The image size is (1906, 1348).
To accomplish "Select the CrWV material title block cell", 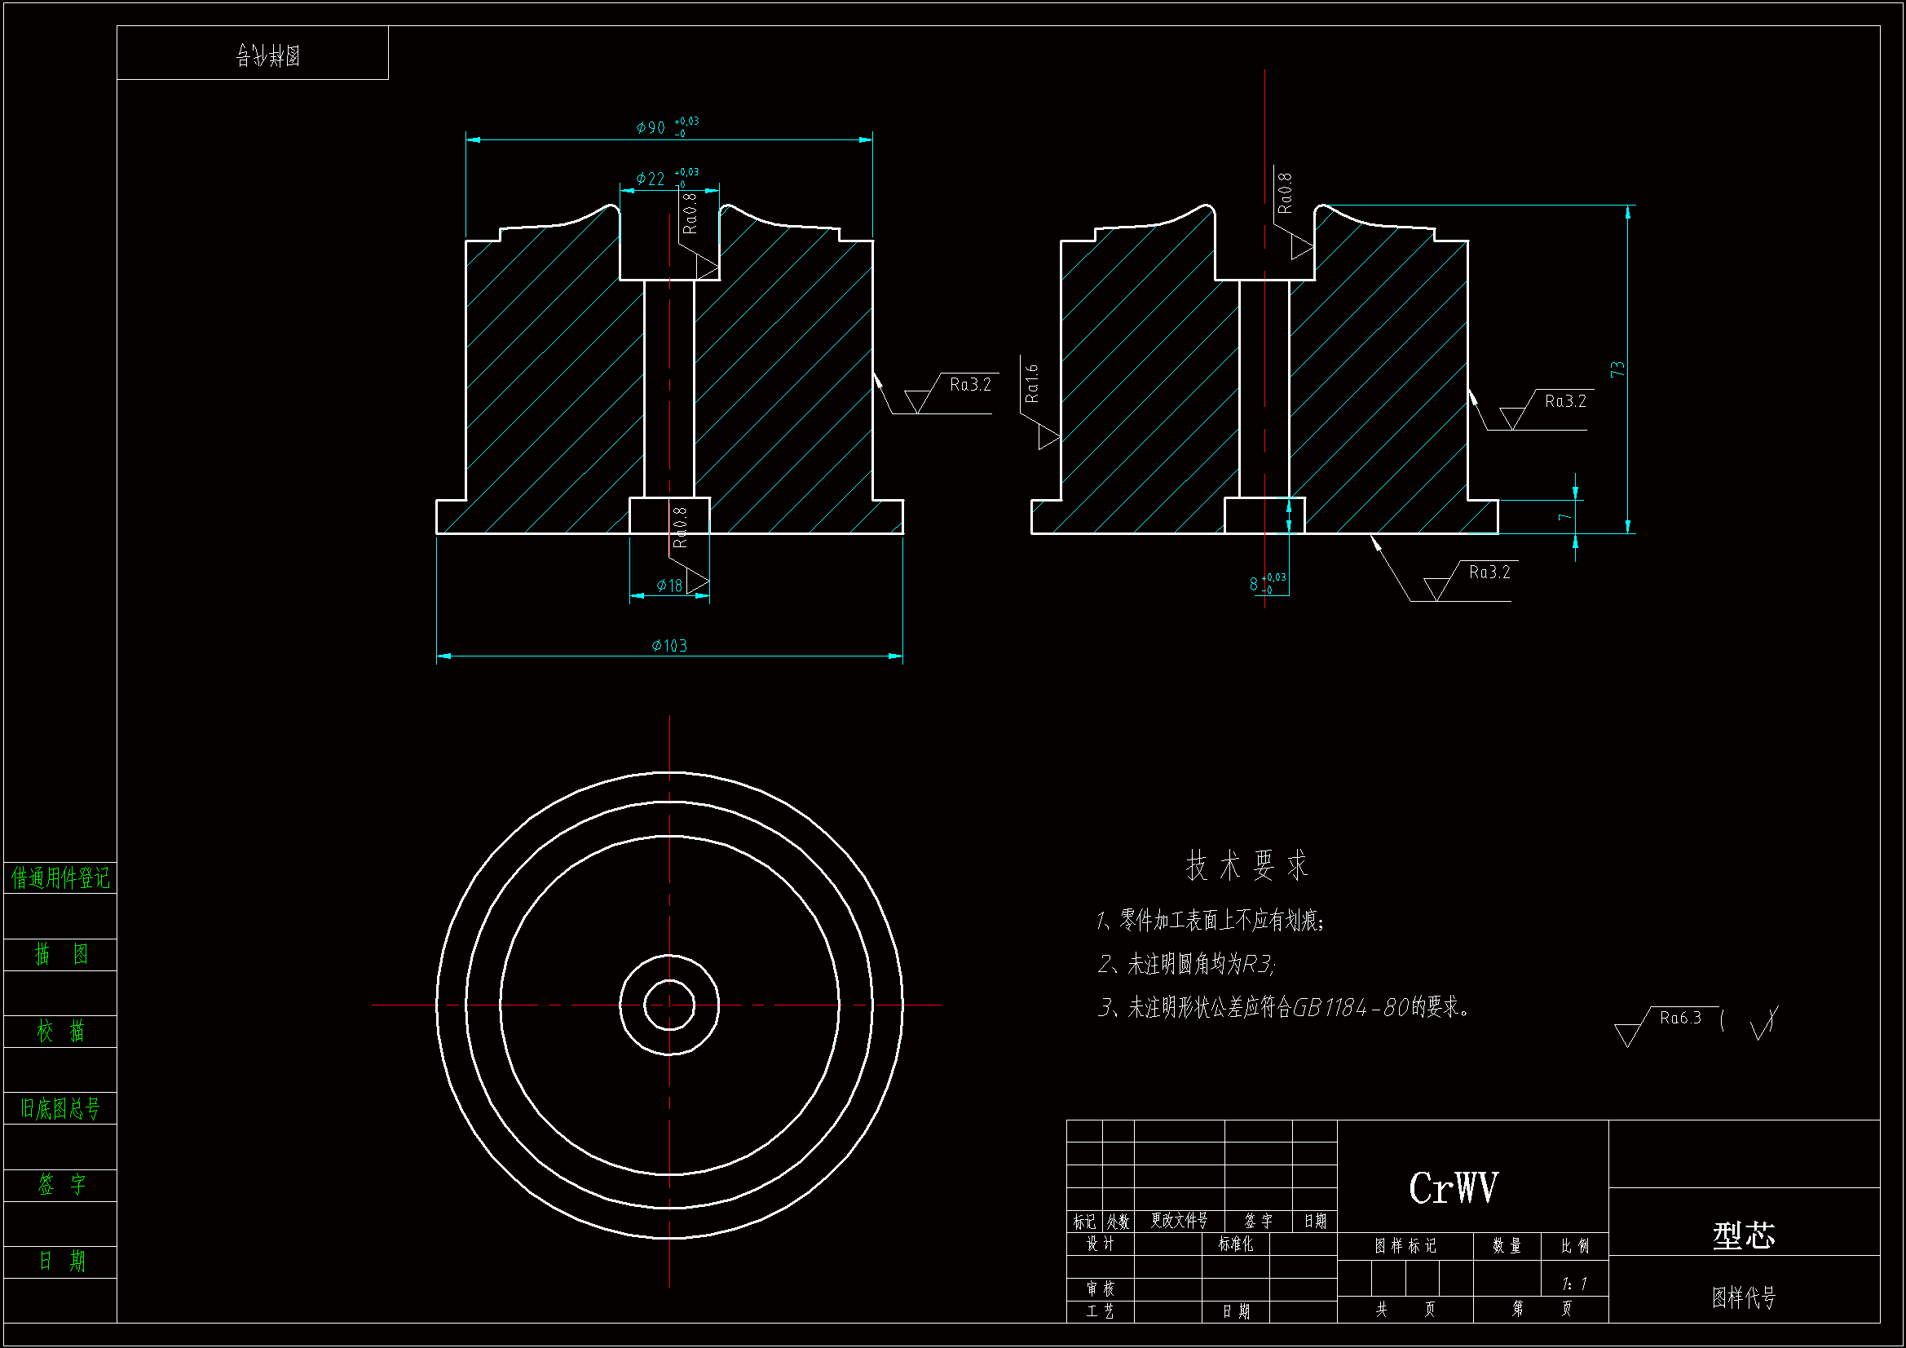I will point(1454,1187).
